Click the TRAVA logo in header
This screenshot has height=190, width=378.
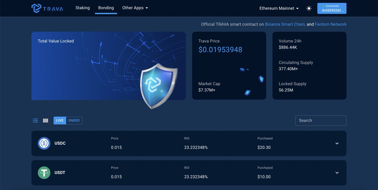(47, 8)
